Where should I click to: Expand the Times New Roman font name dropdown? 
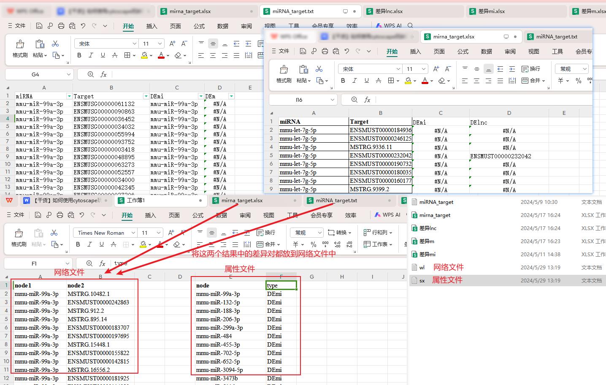(133, 233)
